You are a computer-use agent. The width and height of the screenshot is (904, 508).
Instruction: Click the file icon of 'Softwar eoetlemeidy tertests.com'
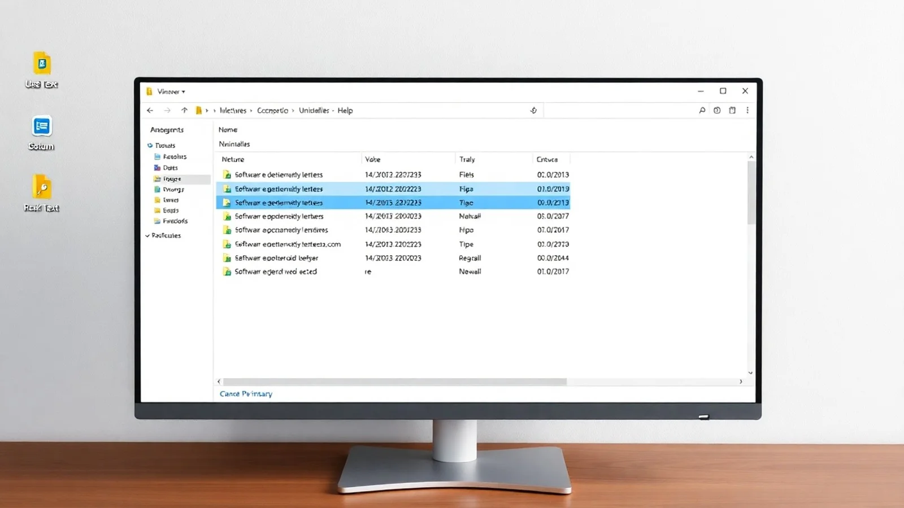pyautogui.click(x=227, y=244)
